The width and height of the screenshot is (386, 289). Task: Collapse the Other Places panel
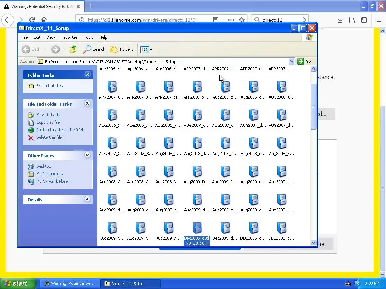point(87,155)
